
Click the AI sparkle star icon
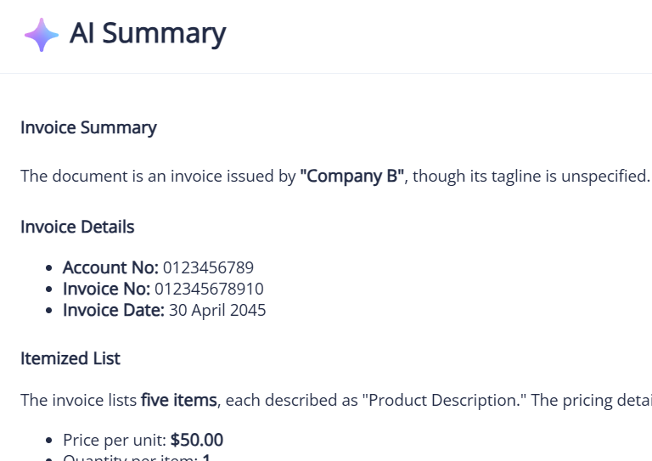pyautogui.click(x=41, y=35)
